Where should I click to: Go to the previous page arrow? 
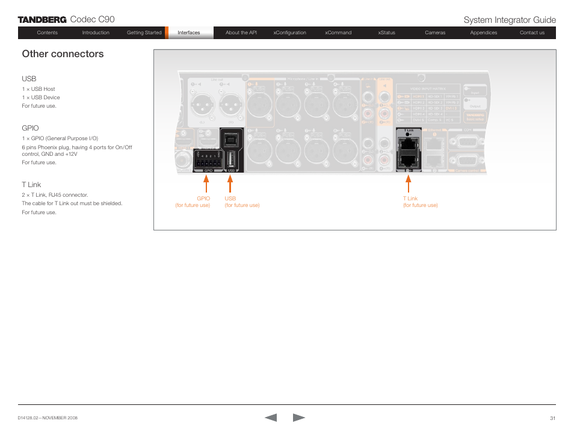[x=271, y=418]
